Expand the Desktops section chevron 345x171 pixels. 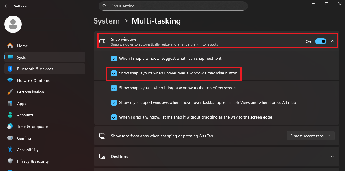click(x=332, y=157)
